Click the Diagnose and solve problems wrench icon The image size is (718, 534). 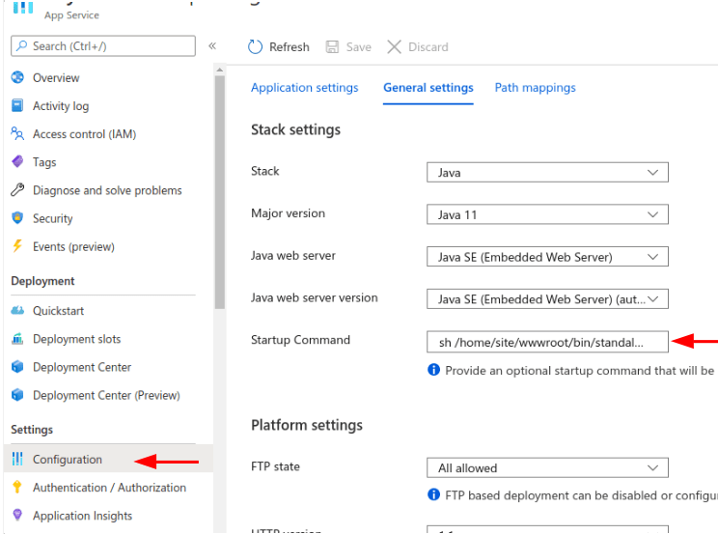(x=17, y=190)
